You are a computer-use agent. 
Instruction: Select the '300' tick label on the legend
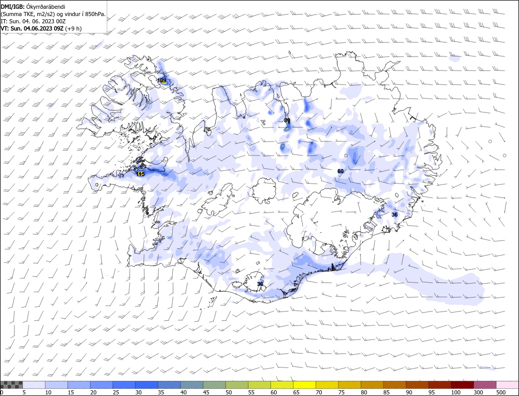click(x=478, y=392)
